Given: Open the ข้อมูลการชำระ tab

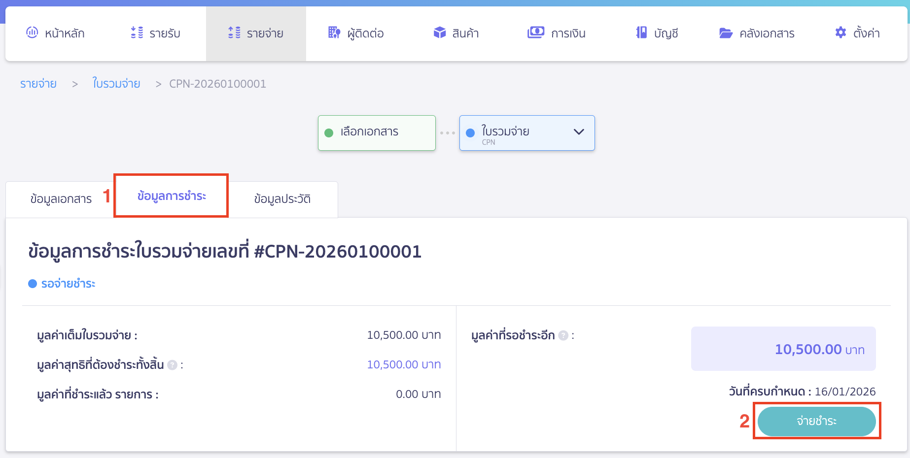Looking at the screenshot, I should pyautogui.click(x=172, y=196).
